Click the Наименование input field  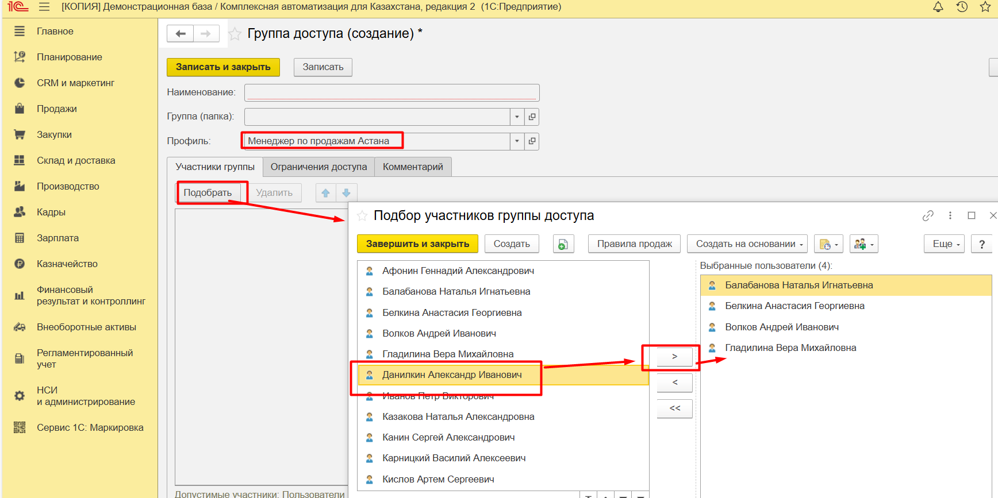click(391, 92)
